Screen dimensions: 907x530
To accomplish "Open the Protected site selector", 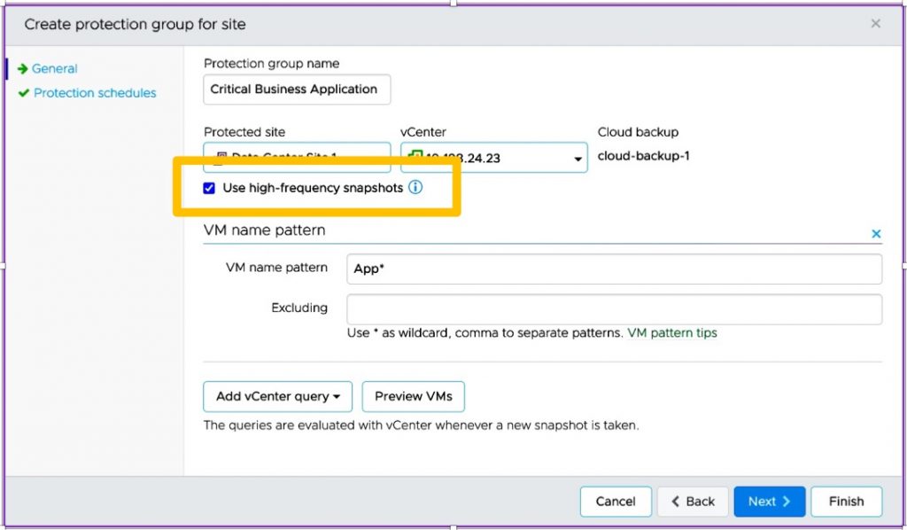I will (x=297, y=157).
